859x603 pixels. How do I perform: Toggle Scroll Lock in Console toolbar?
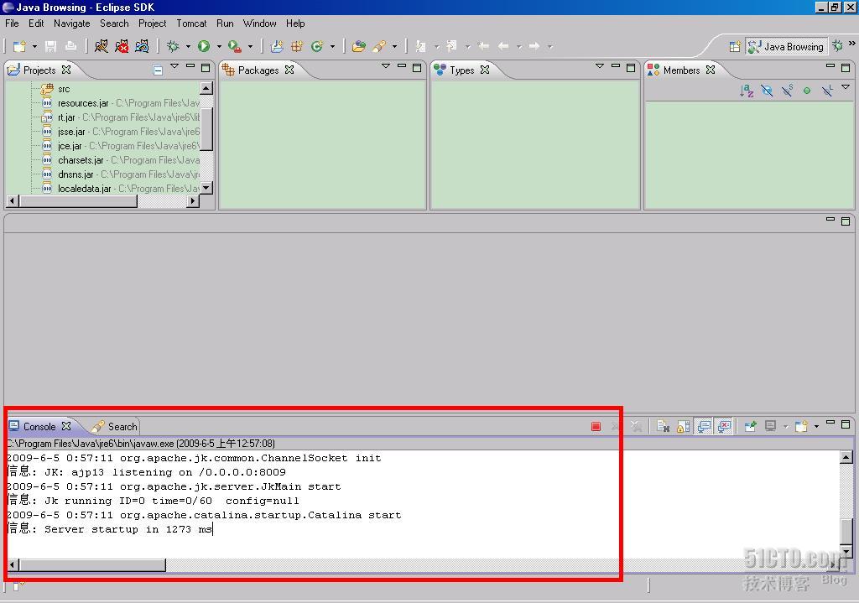click(684, 426)
